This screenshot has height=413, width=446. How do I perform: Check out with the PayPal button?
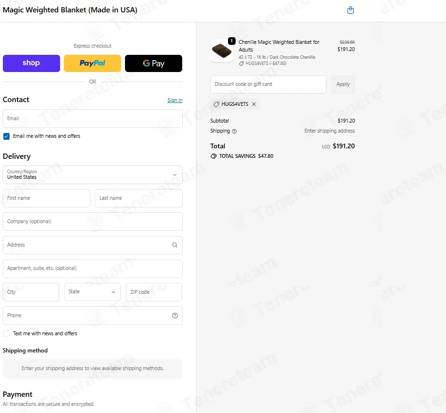tap(93, 63)
